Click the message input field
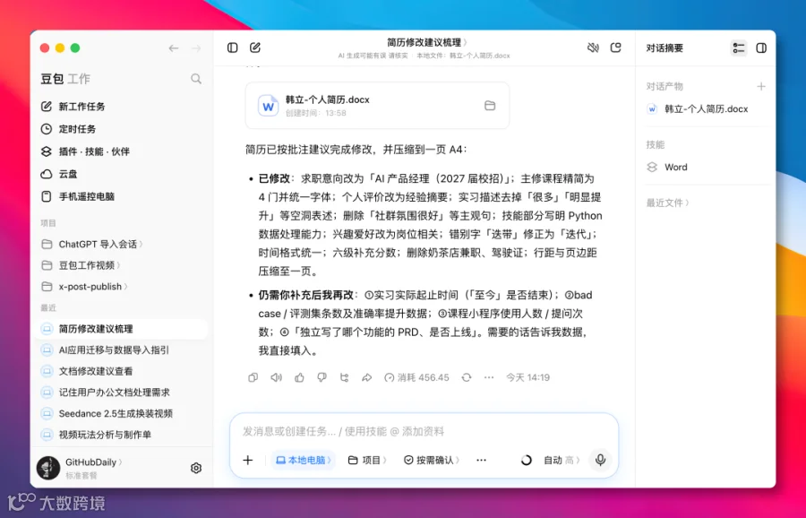This screenshot has width=806, height=518. pos(424,431)
